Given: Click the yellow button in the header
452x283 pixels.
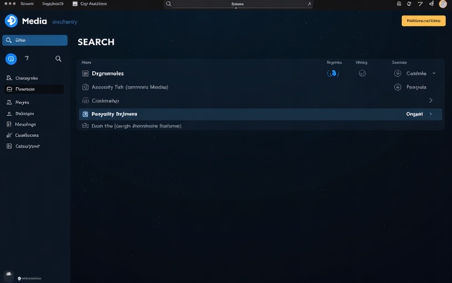Looking at the screenshot, I should 423,20.
